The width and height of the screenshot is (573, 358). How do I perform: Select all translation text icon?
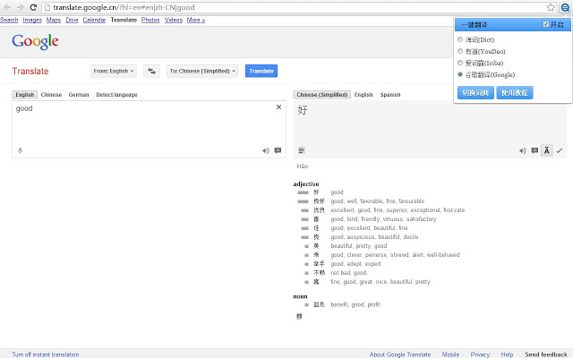click(x=301, y=150)
